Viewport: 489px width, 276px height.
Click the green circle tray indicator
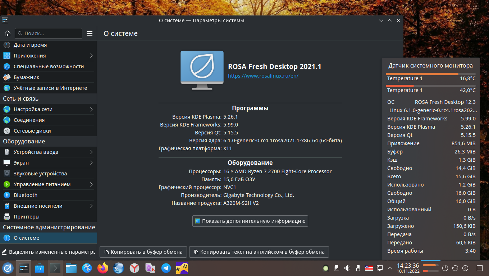click(x=326, y=268)
